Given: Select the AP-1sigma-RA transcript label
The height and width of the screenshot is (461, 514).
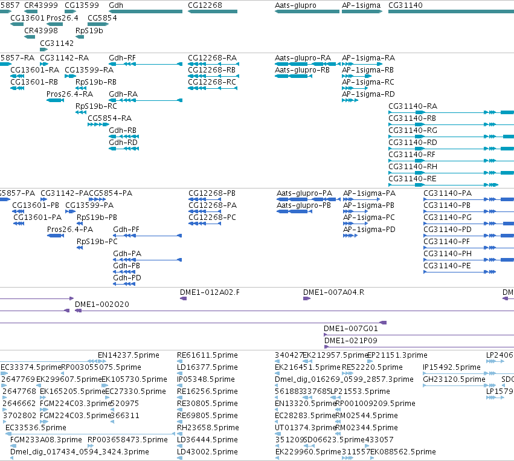Looking at the screenshot, I should [x=368, y=58].
